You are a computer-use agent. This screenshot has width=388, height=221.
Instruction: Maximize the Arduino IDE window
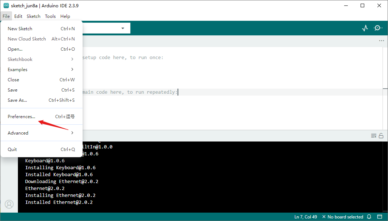pyautogui.click(x=362, y=5)
